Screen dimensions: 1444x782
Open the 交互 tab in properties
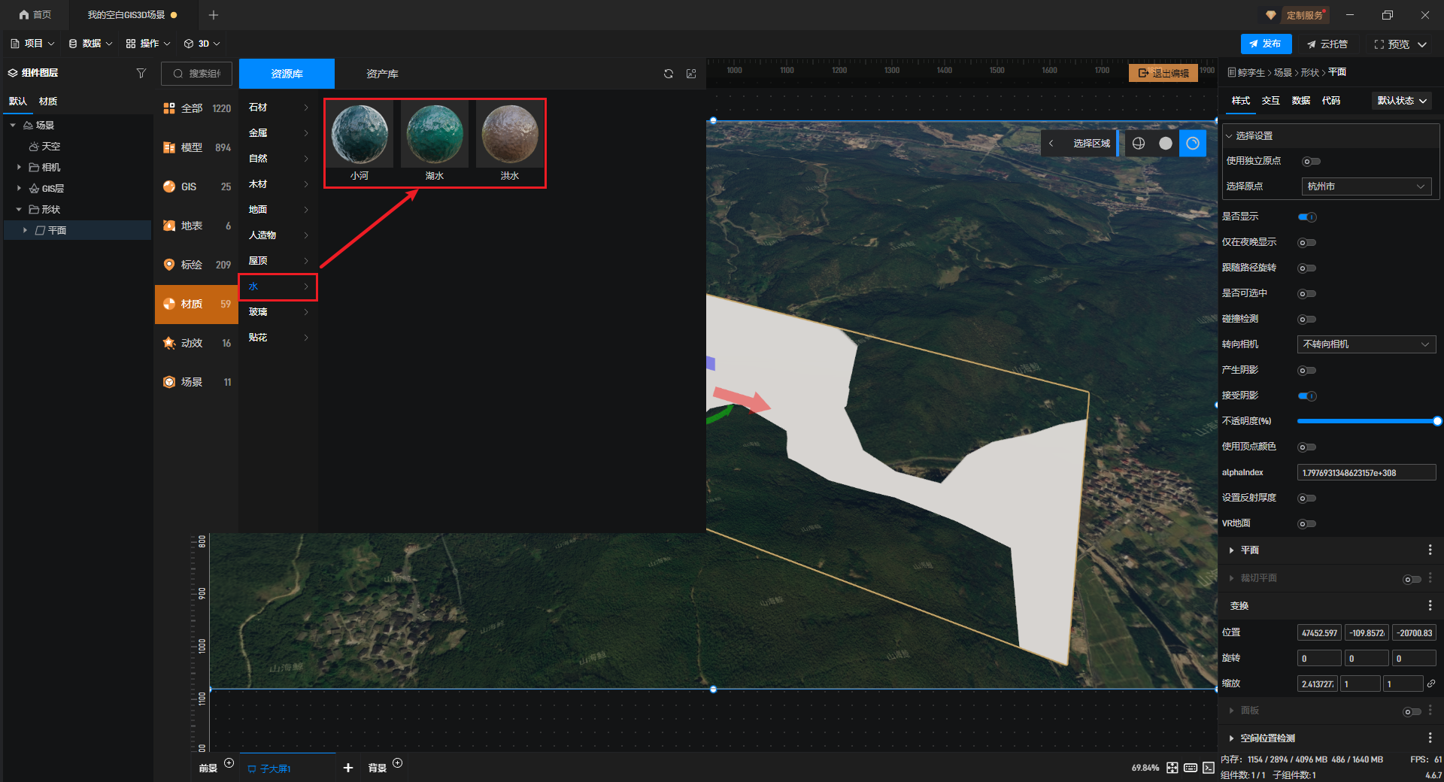pyautogui.click(x=1271, y=101)
